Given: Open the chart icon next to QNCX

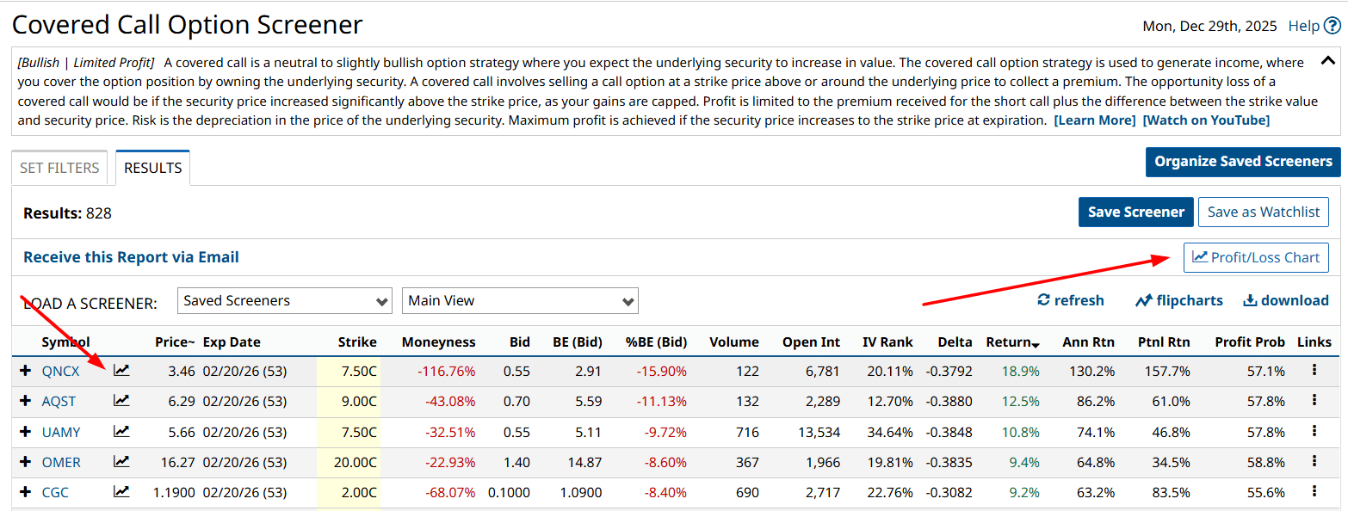Looking at the screenshot, I should (121, 370).
